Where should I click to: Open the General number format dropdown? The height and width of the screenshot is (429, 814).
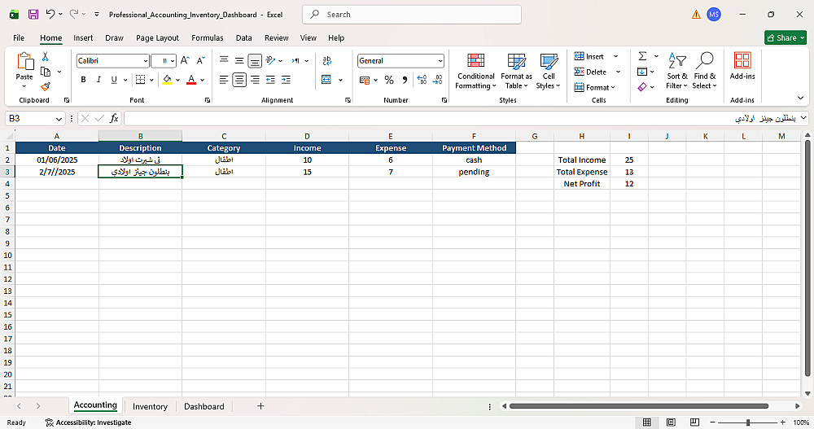coord(440,61)
